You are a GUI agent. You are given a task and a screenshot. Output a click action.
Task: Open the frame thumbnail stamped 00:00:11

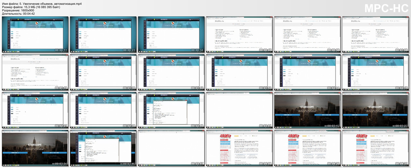coord(35,34)
